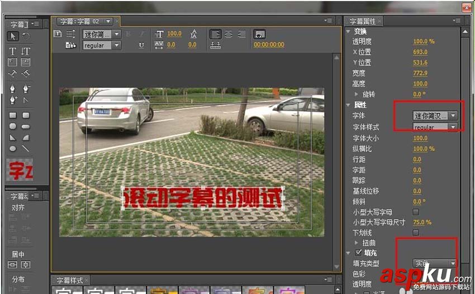The image size is (475, 294).
Task: Open Tab Stops ruler button
Action: [x=215, y=45]
